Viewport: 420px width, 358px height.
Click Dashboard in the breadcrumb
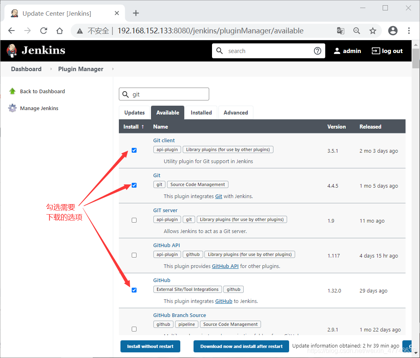tap(26, 69)
